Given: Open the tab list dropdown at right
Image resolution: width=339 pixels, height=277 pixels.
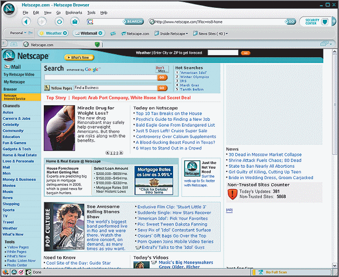Looking at the screenshot, I should coord(326,44).
